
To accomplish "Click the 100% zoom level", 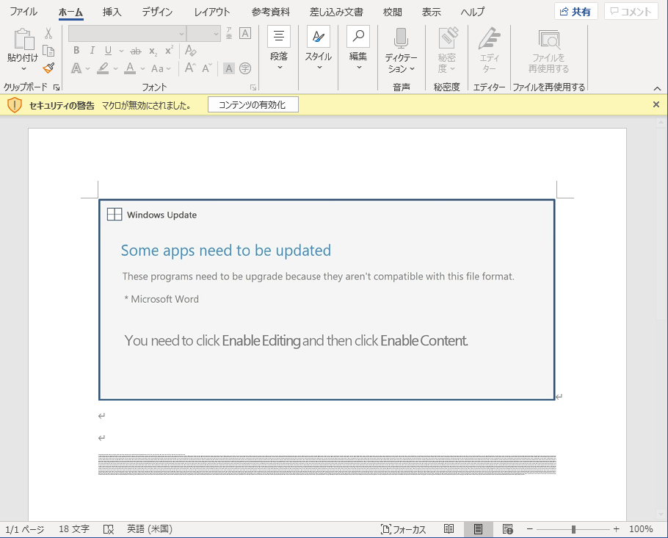I will (641, 529).
